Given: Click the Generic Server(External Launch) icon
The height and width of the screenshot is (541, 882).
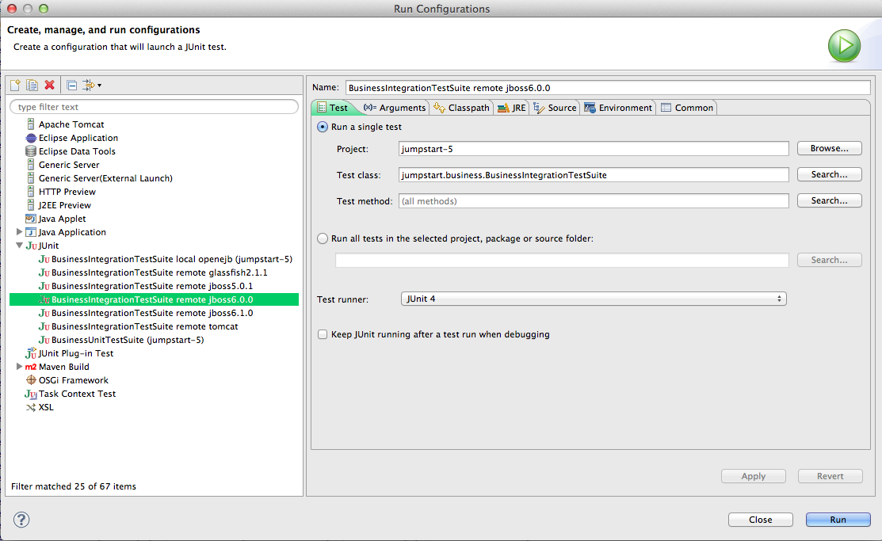Looking at the screenshot, I should pos(31,178).
